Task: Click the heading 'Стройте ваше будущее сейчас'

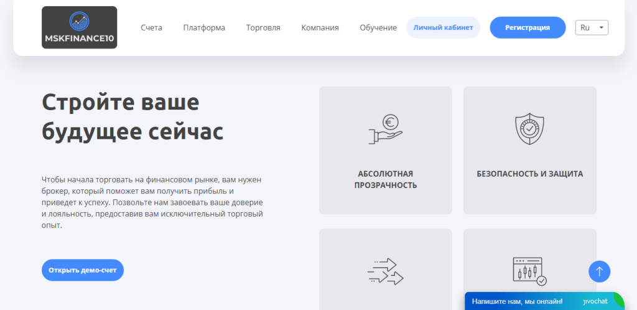Action: tap(133, 117)
